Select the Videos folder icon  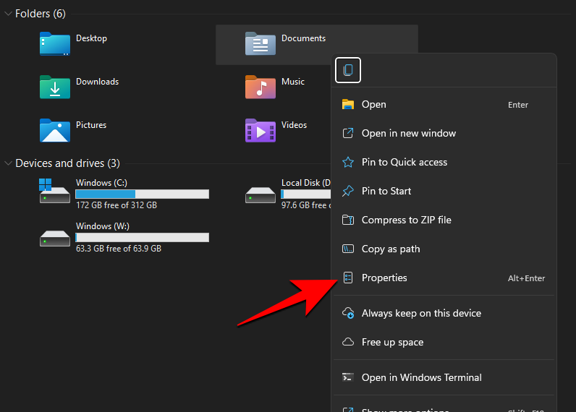(261, 130)
